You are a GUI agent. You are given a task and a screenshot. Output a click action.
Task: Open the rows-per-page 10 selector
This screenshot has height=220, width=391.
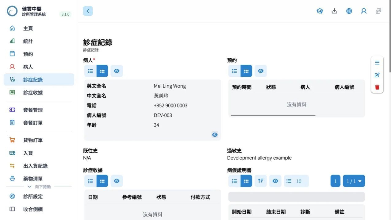[296, 181]
